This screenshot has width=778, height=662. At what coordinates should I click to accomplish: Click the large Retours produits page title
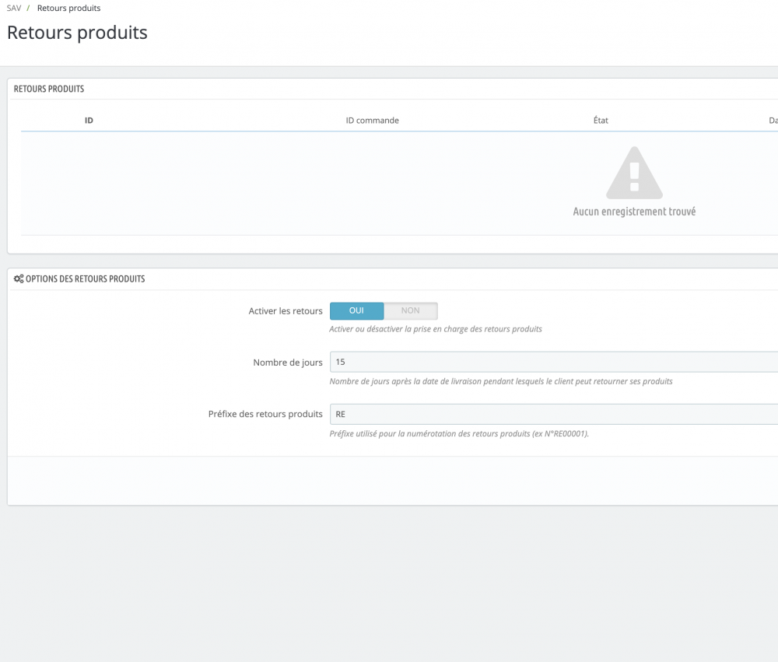[x=77, y=33]
